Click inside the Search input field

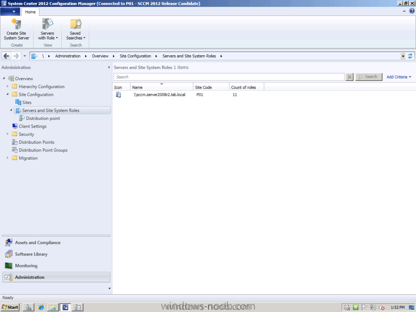coord(229,77)
